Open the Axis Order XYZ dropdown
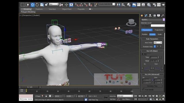Image resolution: width=184 pixels, height=103 pixels. 158,43
